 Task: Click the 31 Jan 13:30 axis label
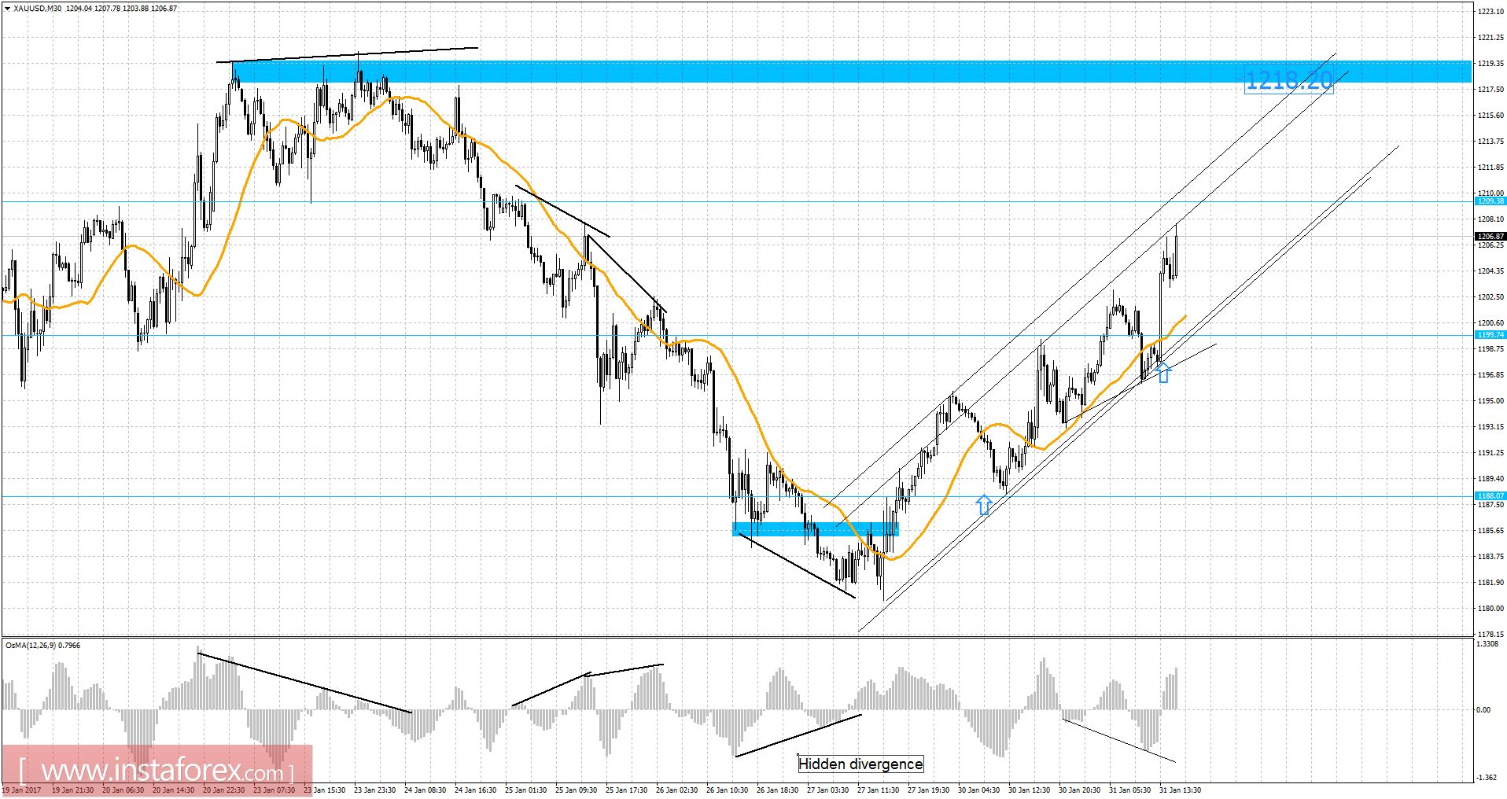[1180, 790]
